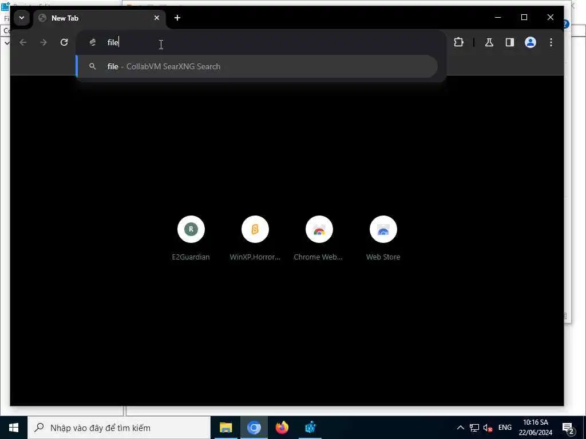Open the Registry Editor taskbar icon
Screen dimensions: 586x439
310,428
